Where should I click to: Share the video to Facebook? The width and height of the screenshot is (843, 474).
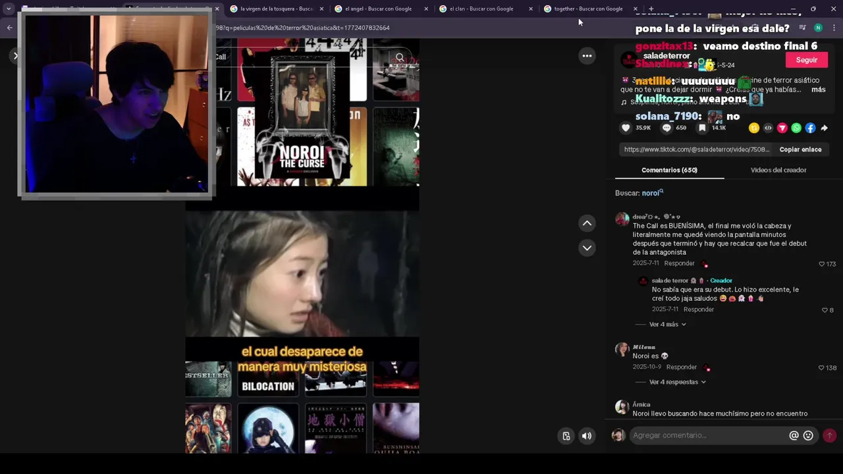pos(810,128)
